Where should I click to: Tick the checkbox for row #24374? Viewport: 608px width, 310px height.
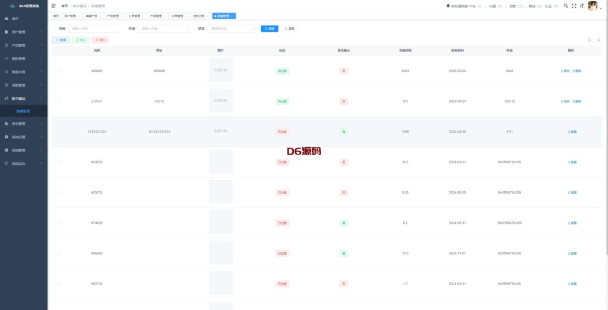coord(59,162)
